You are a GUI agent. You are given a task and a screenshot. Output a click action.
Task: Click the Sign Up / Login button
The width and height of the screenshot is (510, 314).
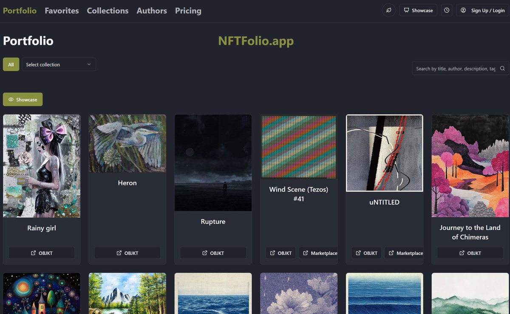[482, 10]
